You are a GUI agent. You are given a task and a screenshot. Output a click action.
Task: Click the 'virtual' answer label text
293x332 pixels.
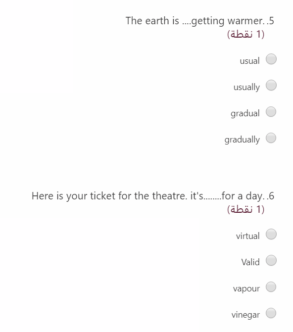click(248, 236)
